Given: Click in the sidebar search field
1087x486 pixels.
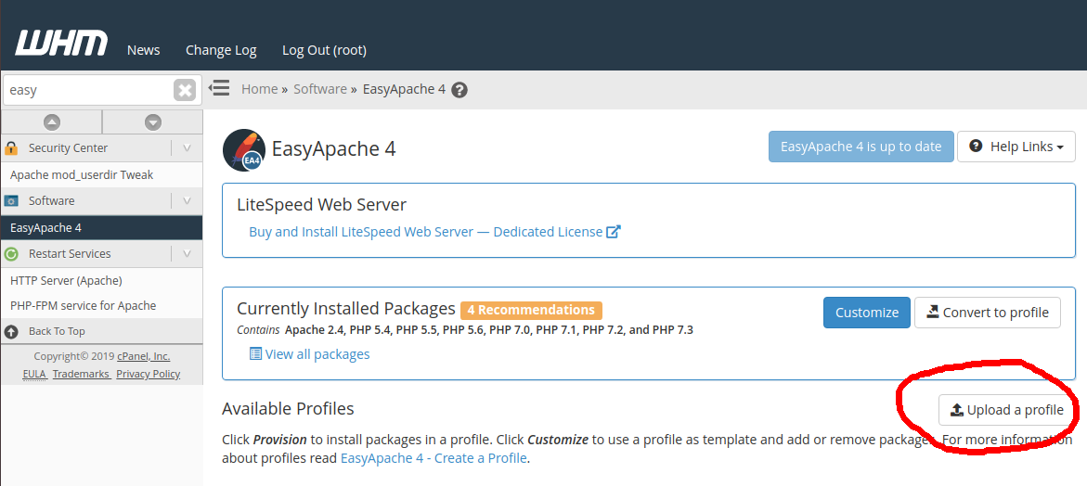Looking at the screenshot, I should (89, 90).
